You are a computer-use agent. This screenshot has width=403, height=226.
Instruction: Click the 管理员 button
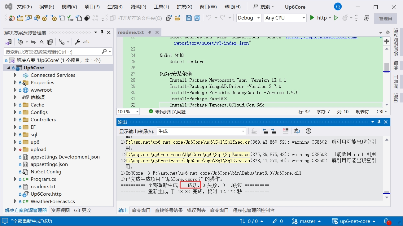(x=385, y=18)
